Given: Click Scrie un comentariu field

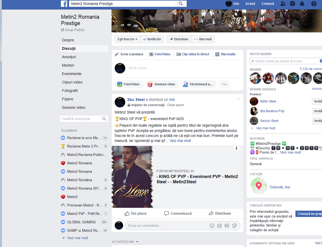Looking at the screenshot, I should pyautogui.click(x=167, y=226).
